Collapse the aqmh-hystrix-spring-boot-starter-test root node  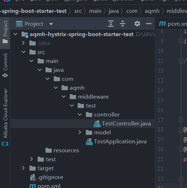click(x=15, y=34)
